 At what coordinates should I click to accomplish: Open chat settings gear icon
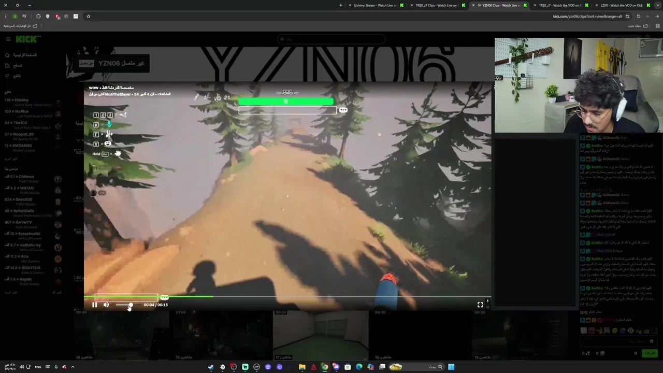point(636,353)
